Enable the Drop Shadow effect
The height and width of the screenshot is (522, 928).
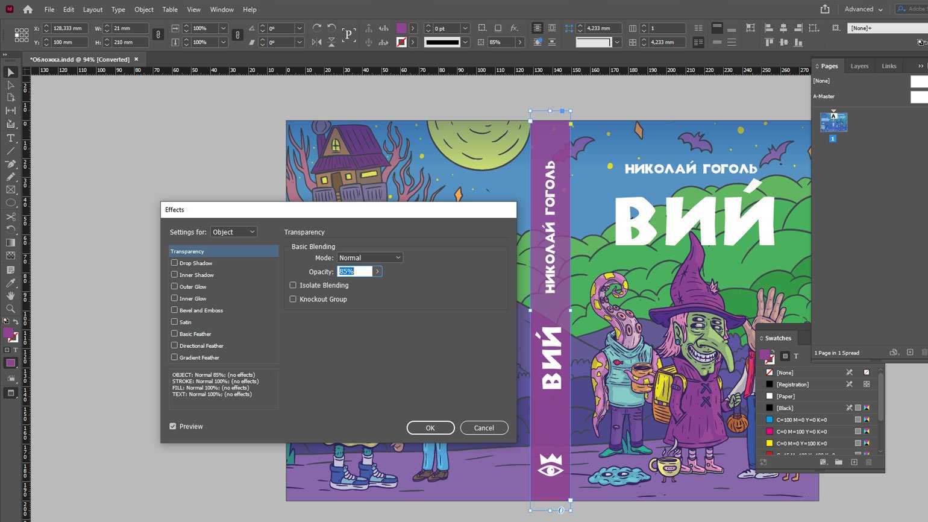(x=174, y=263)
